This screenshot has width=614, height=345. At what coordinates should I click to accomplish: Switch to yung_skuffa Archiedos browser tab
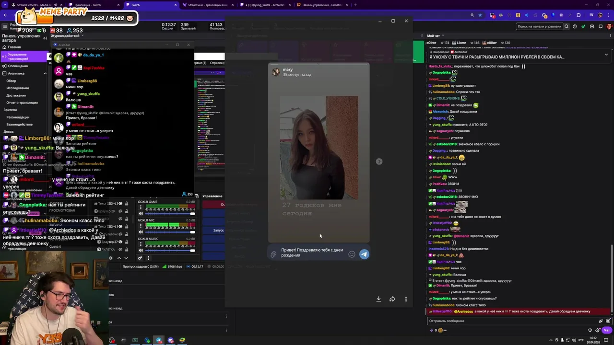pyautogui.click(x=265, y=5)
